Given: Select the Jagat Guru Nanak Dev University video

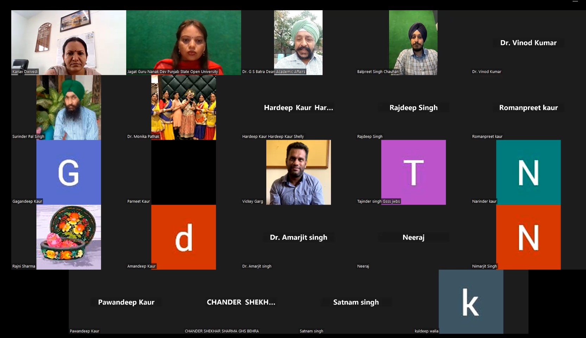Looking at the screenshot, I should [x=184, y=43].
